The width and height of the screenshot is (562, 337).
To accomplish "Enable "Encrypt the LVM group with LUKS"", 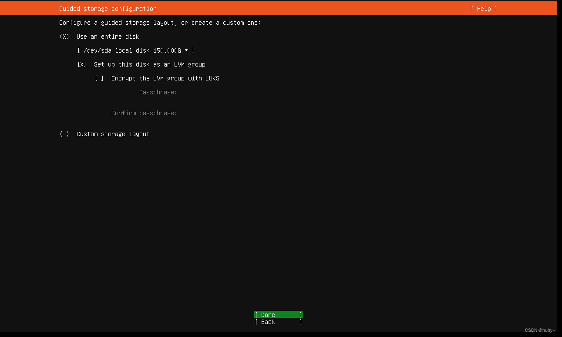I will pos(99,78).
